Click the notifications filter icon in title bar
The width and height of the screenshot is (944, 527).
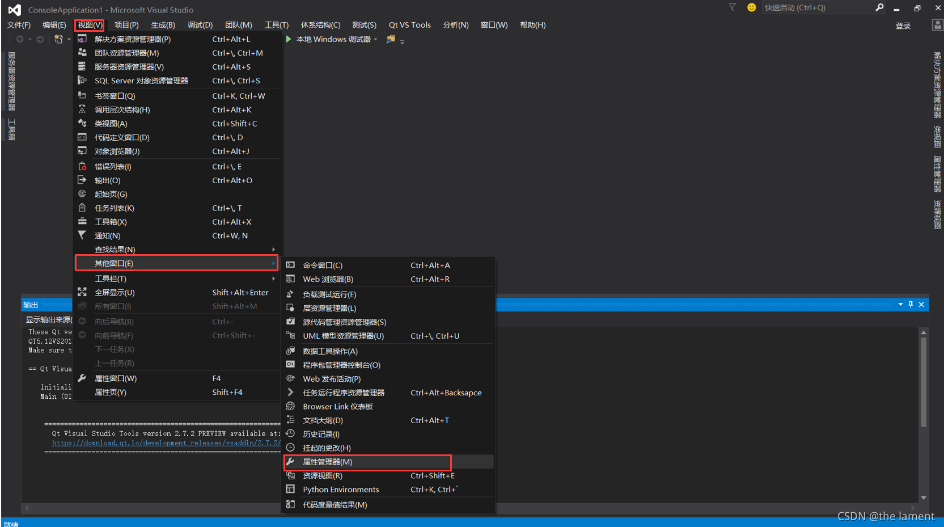point(733,7)
